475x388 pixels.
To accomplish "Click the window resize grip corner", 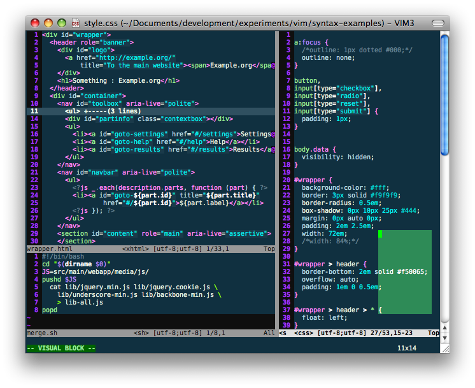I will click(445, 349).
